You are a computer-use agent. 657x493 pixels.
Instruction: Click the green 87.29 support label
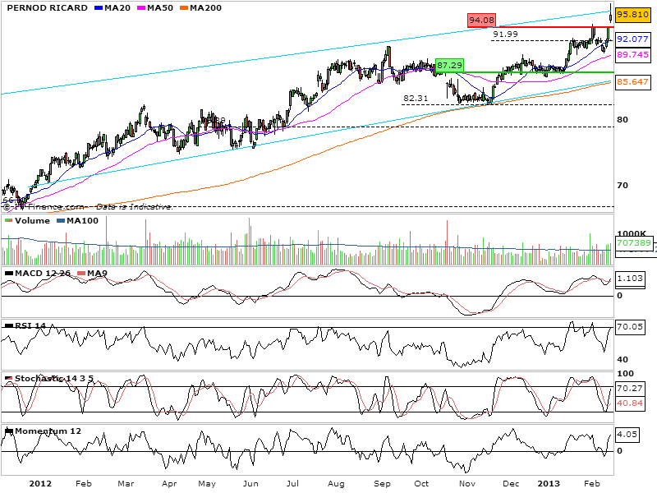pyautogui.click(x=449, y=66)
